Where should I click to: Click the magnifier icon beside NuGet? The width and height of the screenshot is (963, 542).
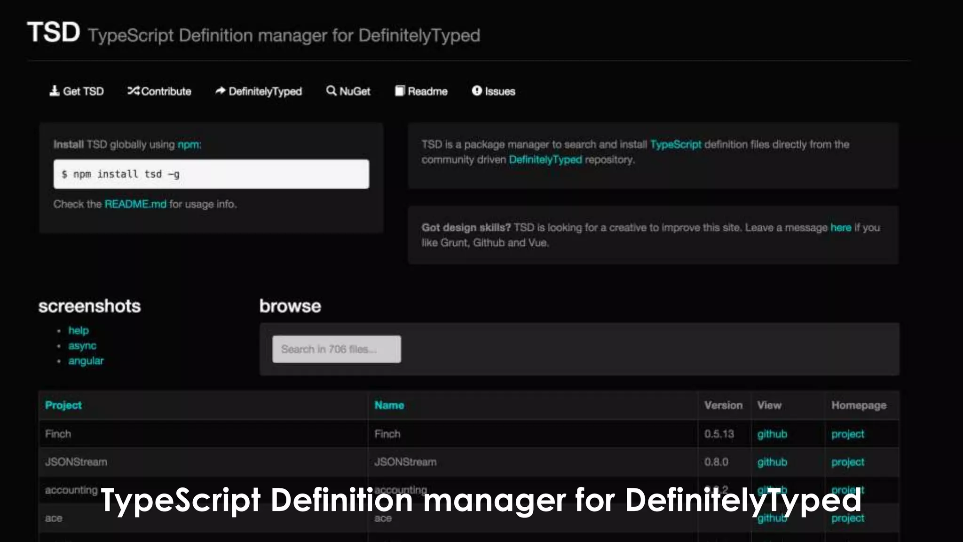(x=331, y=91)
